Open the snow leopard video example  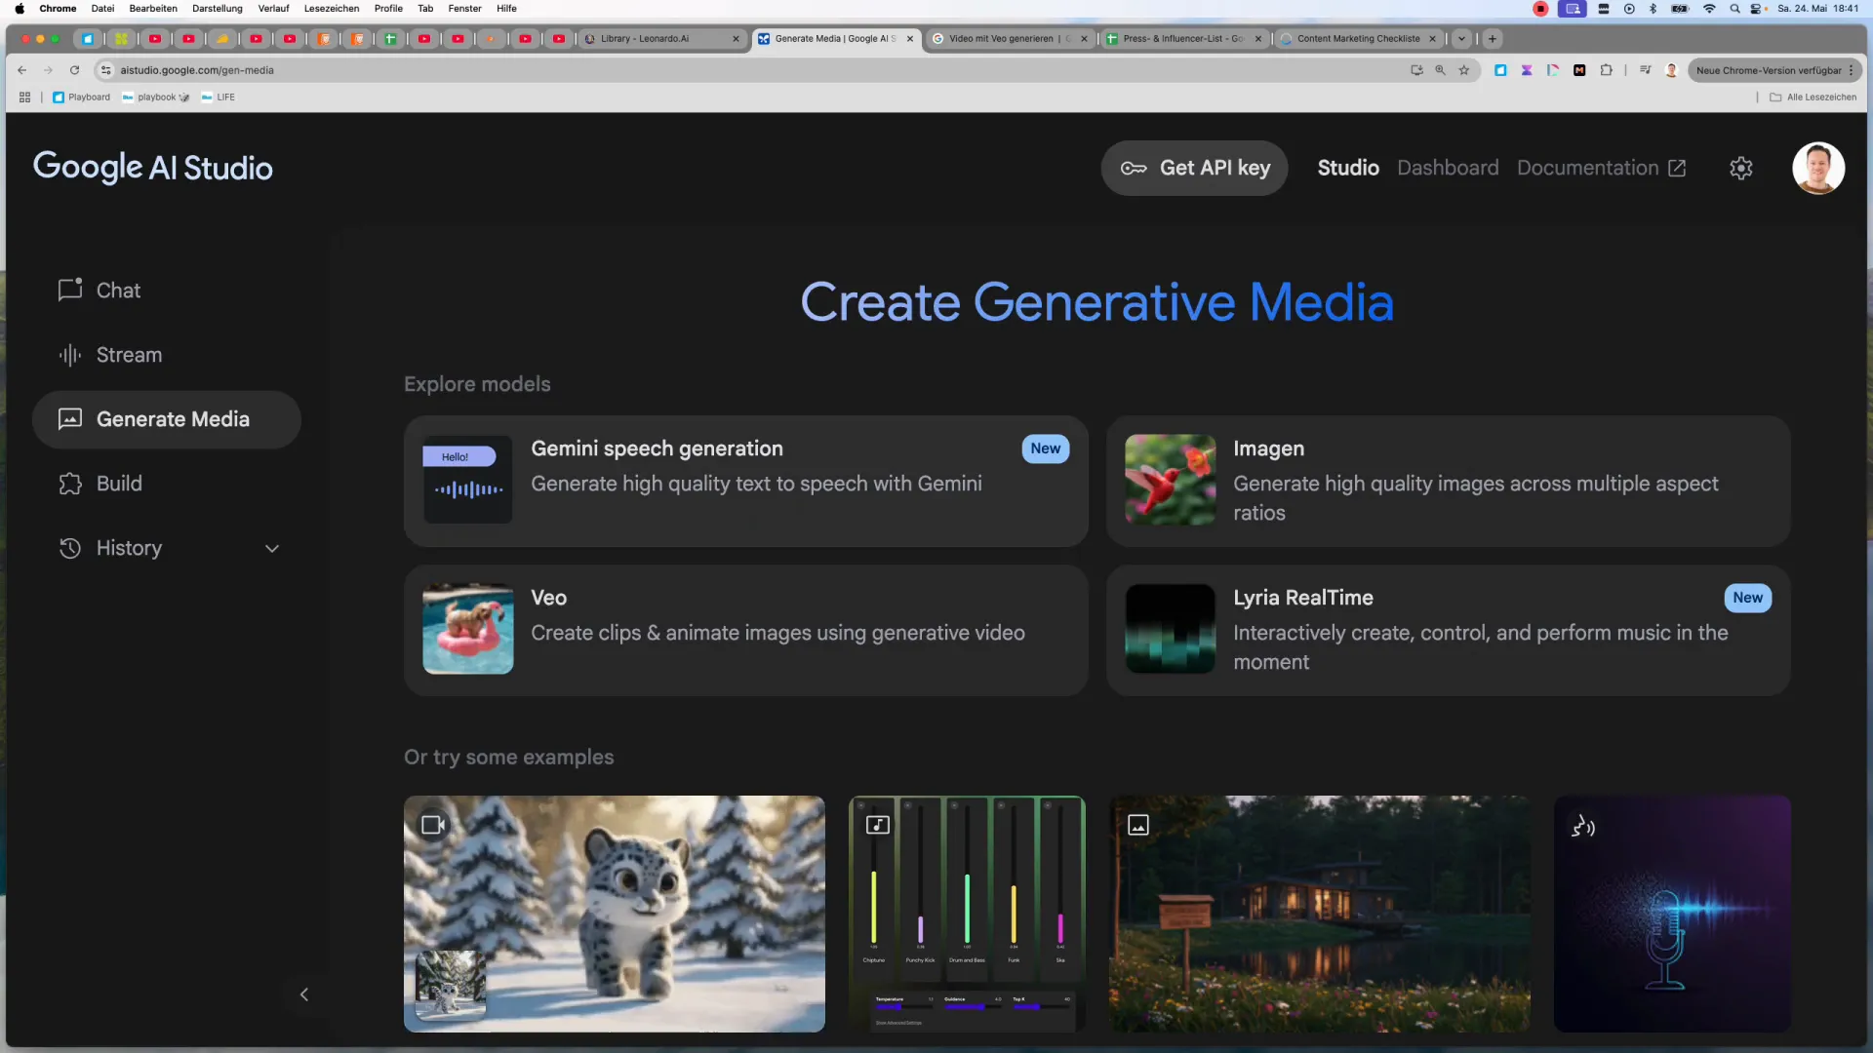pos(615,914)
